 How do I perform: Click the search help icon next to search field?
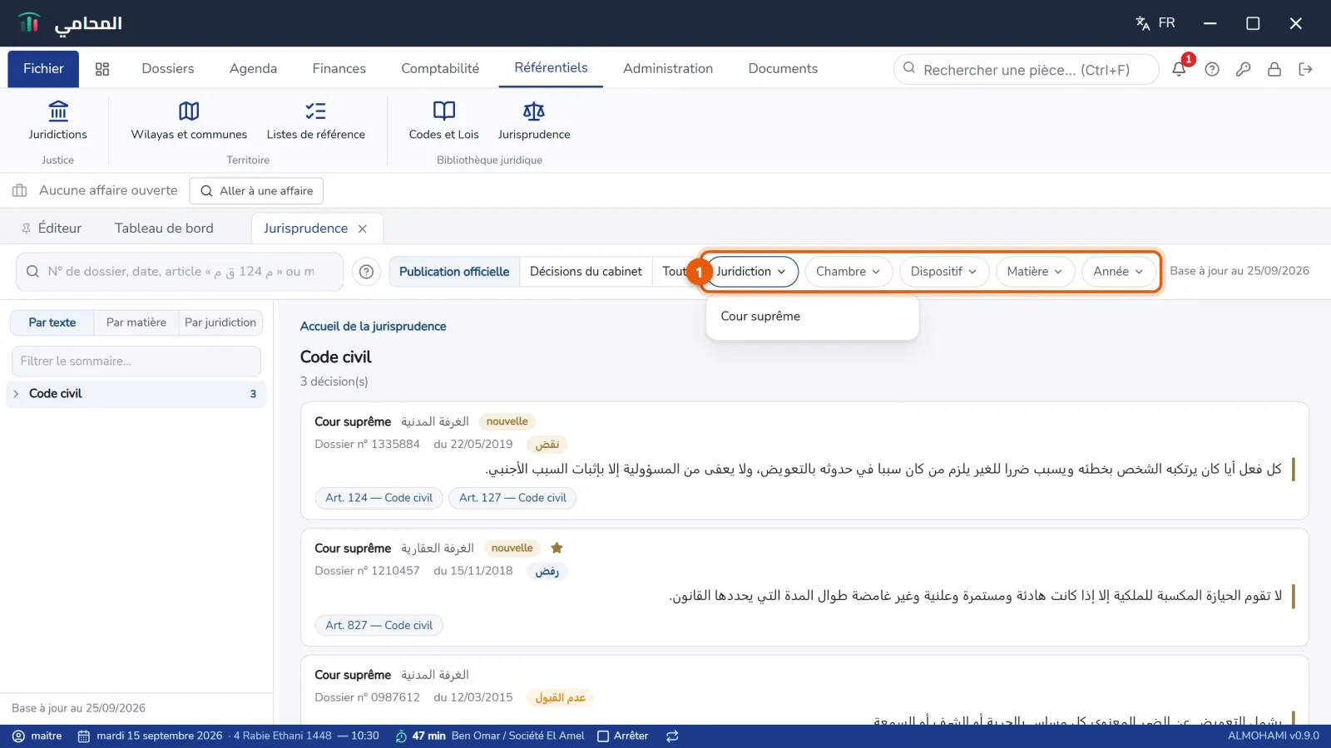tap(366, 272)
